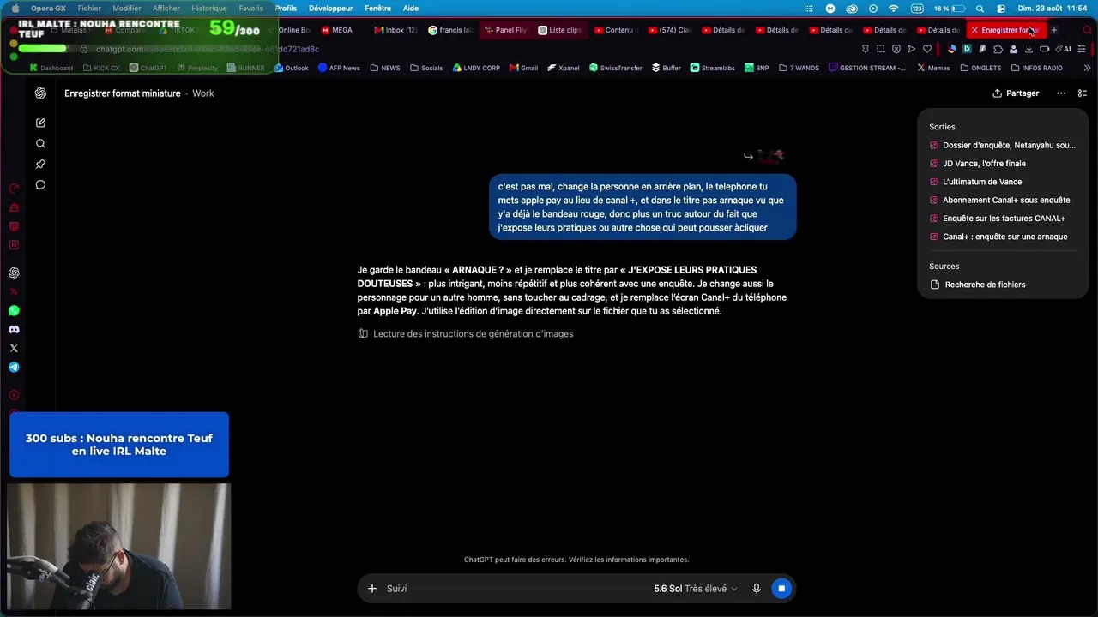The height and width of the screenshot is (617, 1098).
Task: Click the Suivi message input field
Action: pos(515,589)
